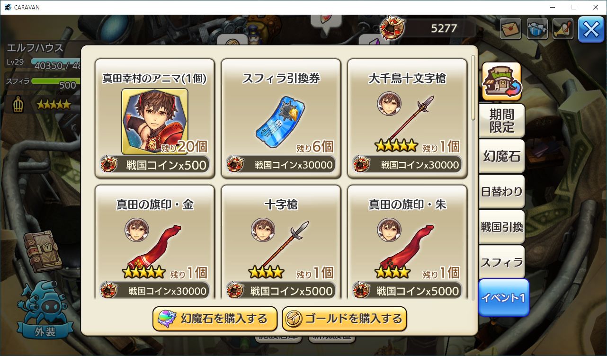The height and width of the screenshot is (356, 607).
Task: Click the 戦国コイン icon beside 5277
Action: tap(393, 27)
